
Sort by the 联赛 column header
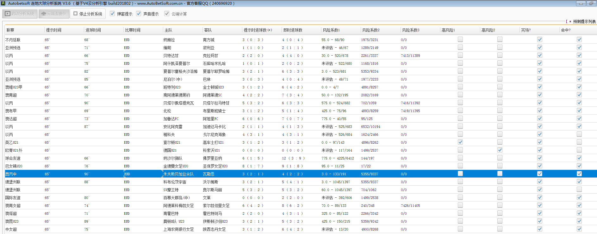(10, 30)
